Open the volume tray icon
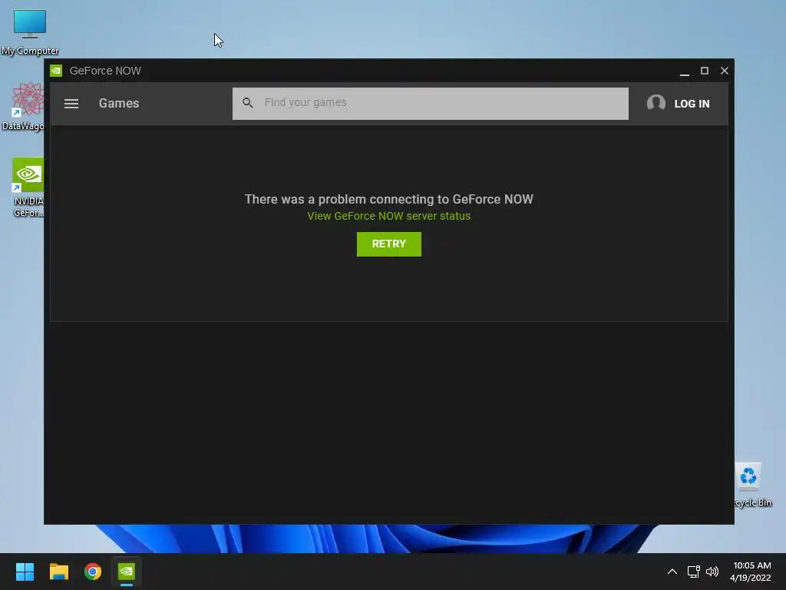Screen dimensions: 786x590 [x=712, y=572]
